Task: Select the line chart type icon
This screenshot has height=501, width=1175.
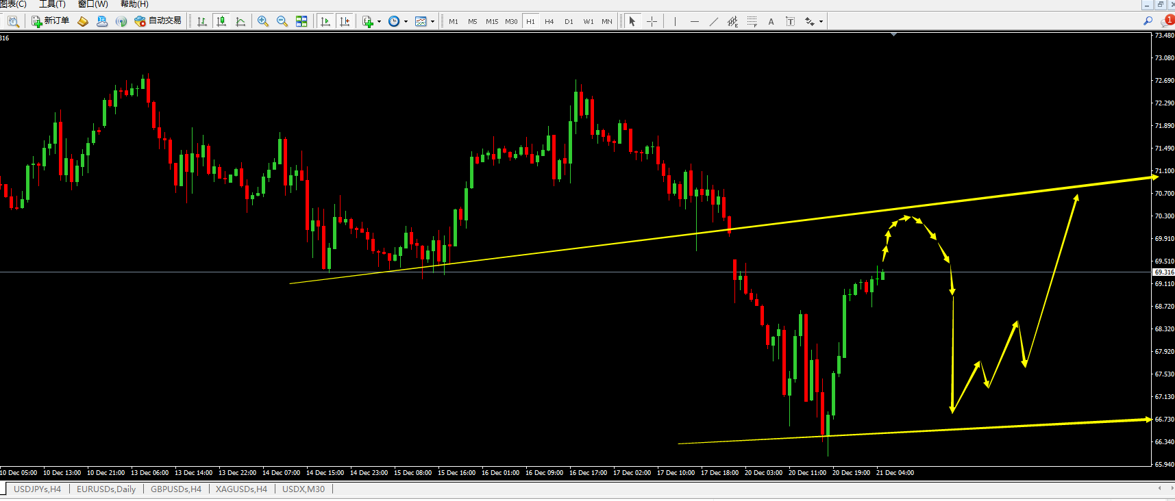Action: 240,21
